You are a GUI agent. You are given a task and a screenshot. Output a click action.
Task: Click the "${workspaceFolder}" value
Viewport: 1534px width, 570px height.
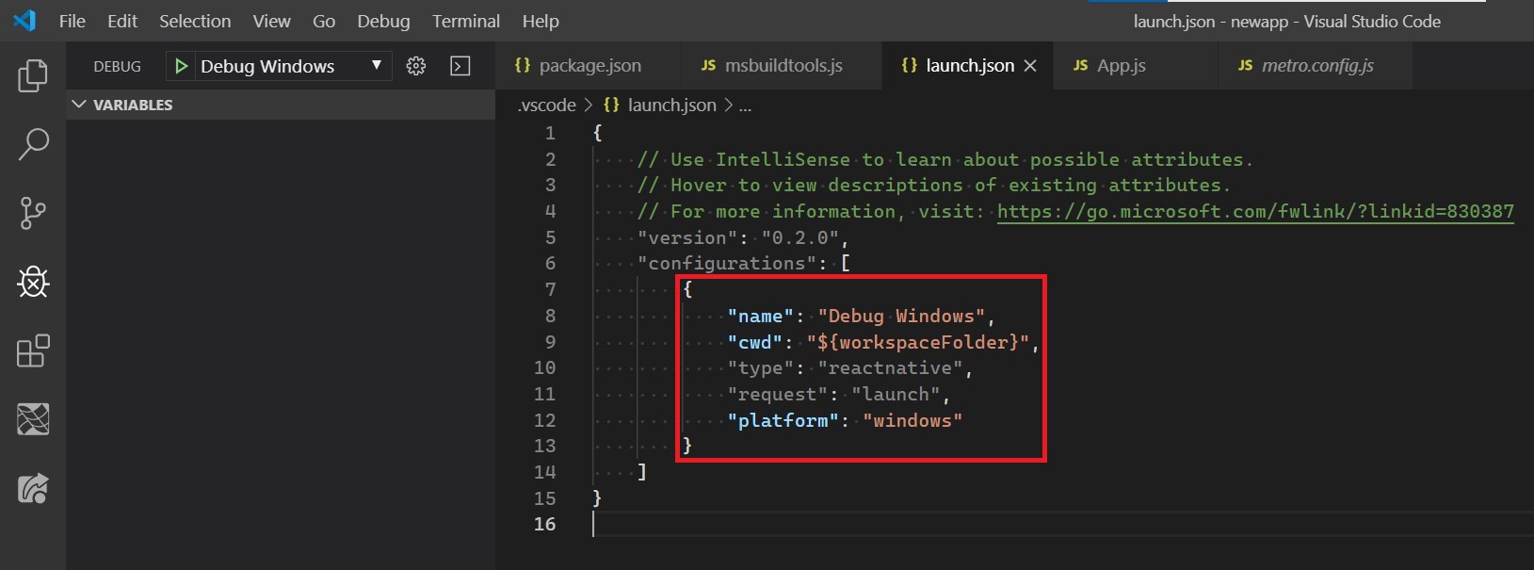pyautogui.click(x=918, y=342)
